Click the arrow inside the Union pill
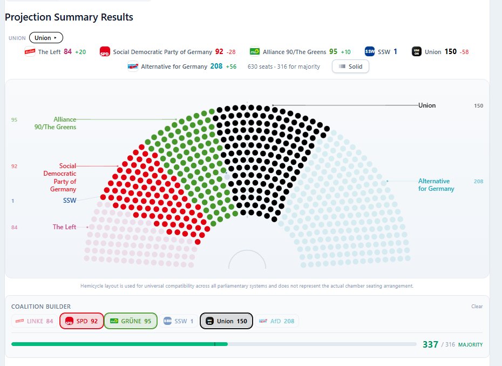The image size is (502, 366). click(x=56, y=38)
